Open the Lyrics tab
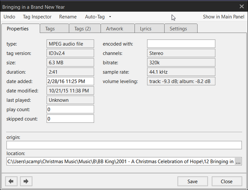 [x=149, y=28]
